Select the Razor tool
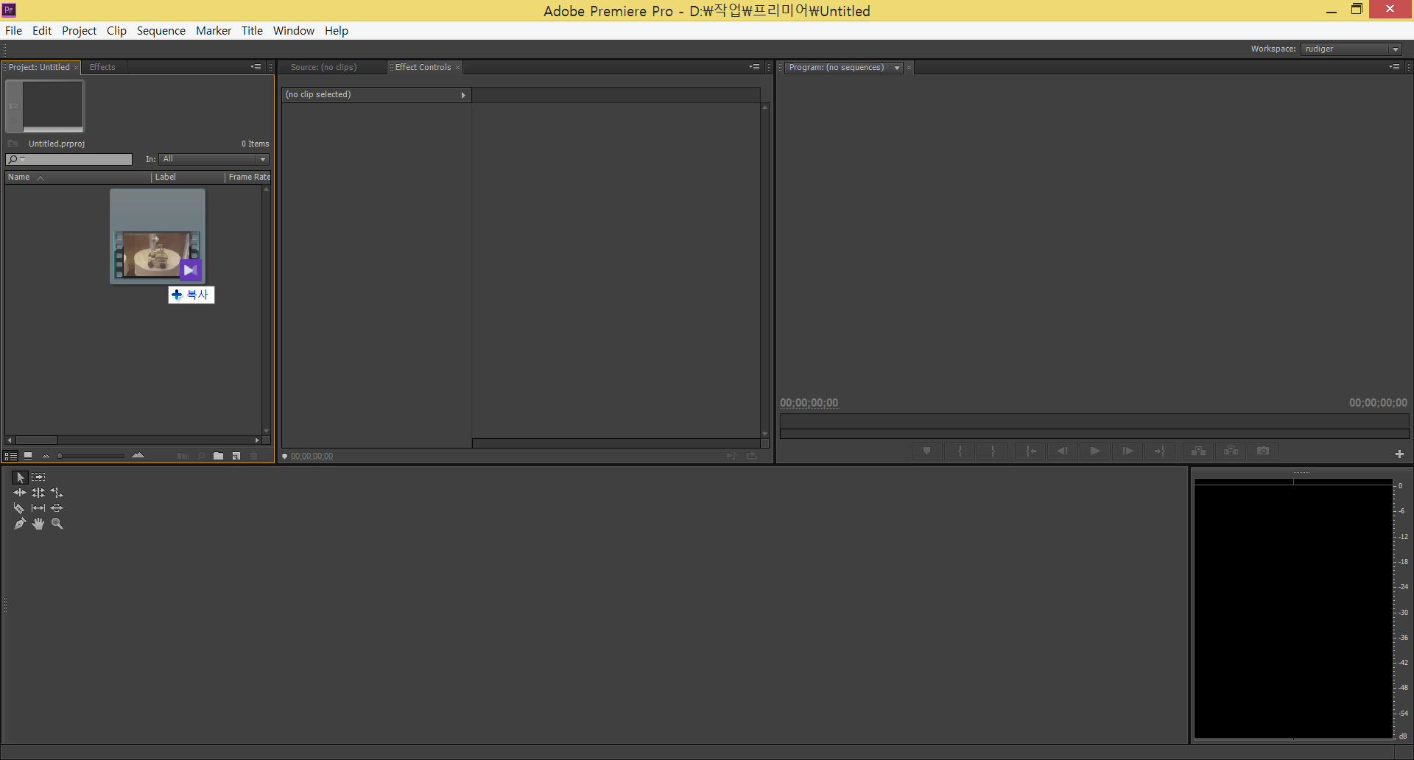This screenshot has height=760, width=1414. (x=20, y=508)
